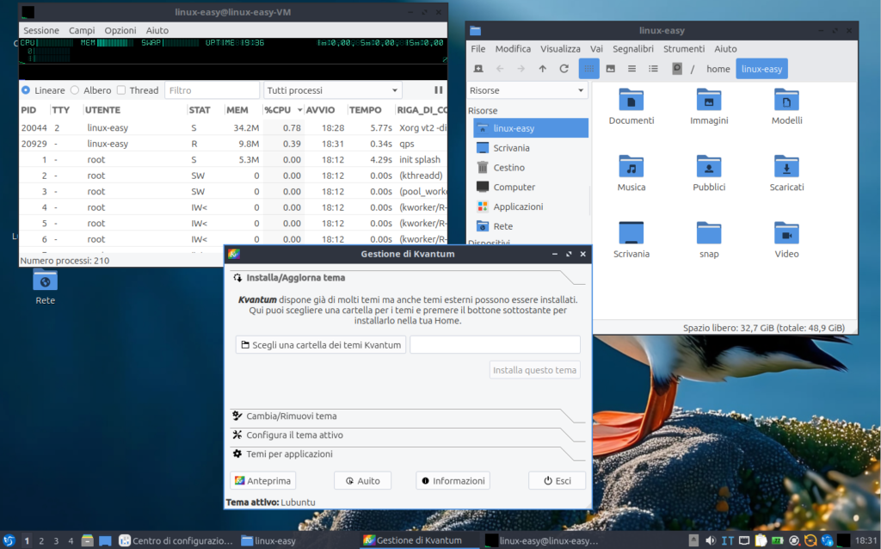Open the Kvantum theme Anteprima
This screenshot has width=881, height=549.
(x=262, y=480)
